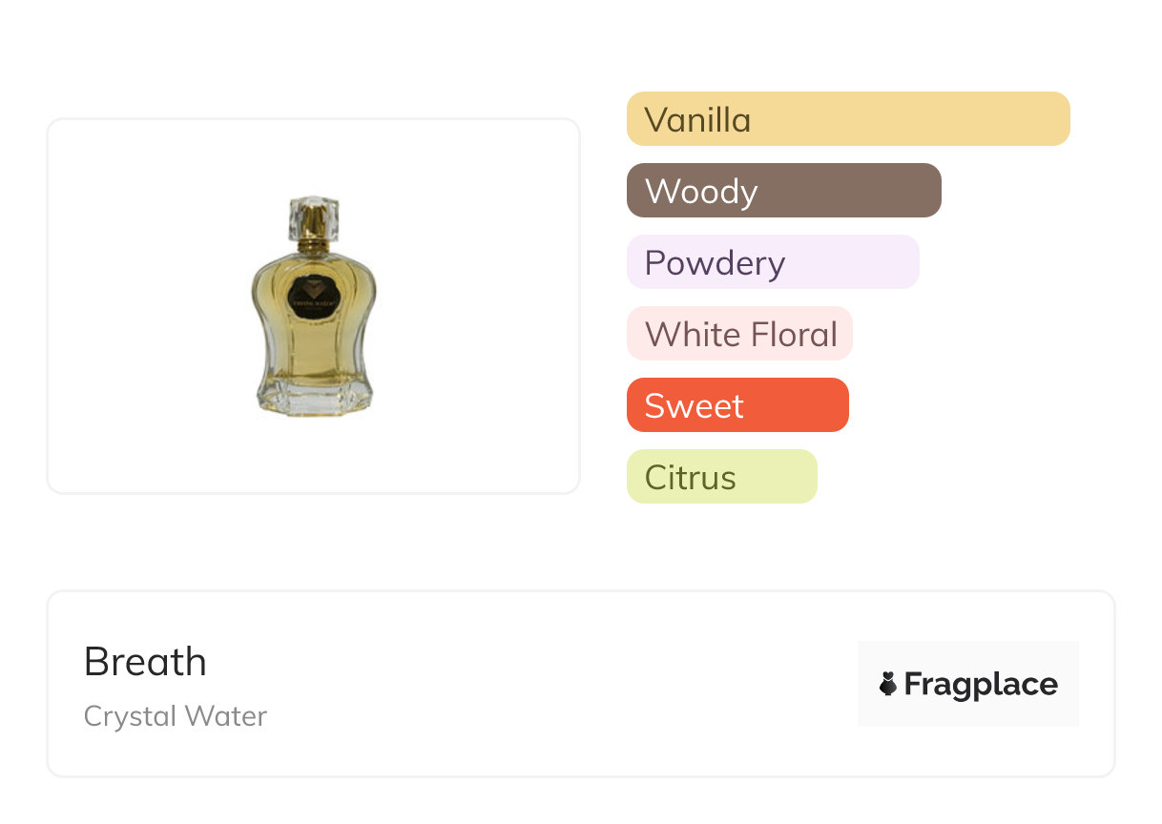Open the Crystal Water brand link
1162x824 pixels.
point(176,716)
